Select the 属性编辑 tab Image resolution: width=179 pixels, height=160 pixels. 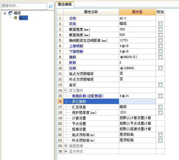point(65,4)
